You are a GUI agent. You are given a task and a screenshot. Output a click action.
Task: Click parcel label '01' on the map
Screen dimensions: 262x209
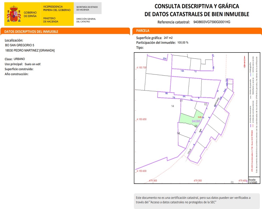point(181,101)
